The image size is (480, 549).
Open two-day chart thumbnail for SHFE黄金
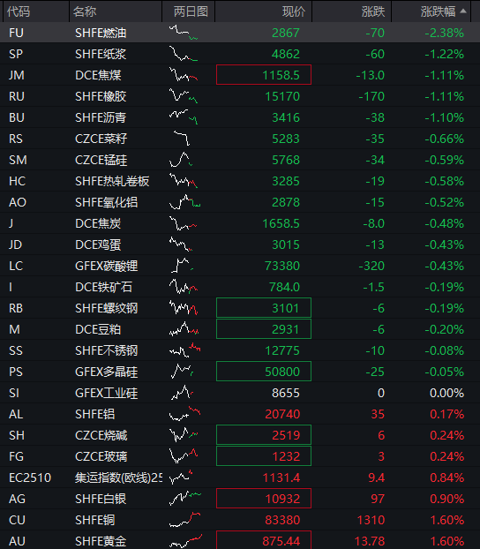tap(185, 541)
